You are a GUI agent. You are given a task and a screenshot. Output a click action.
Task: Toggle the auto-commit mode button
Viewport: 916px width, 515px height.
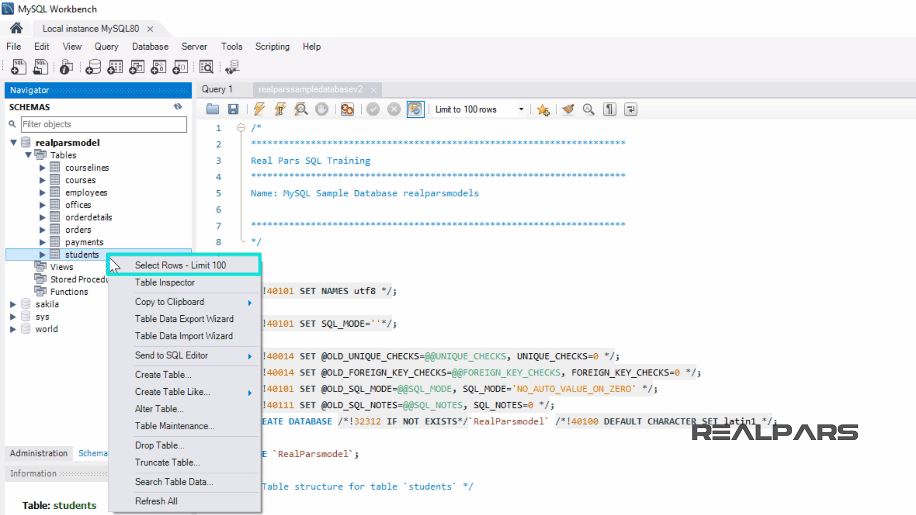[415, 109]
